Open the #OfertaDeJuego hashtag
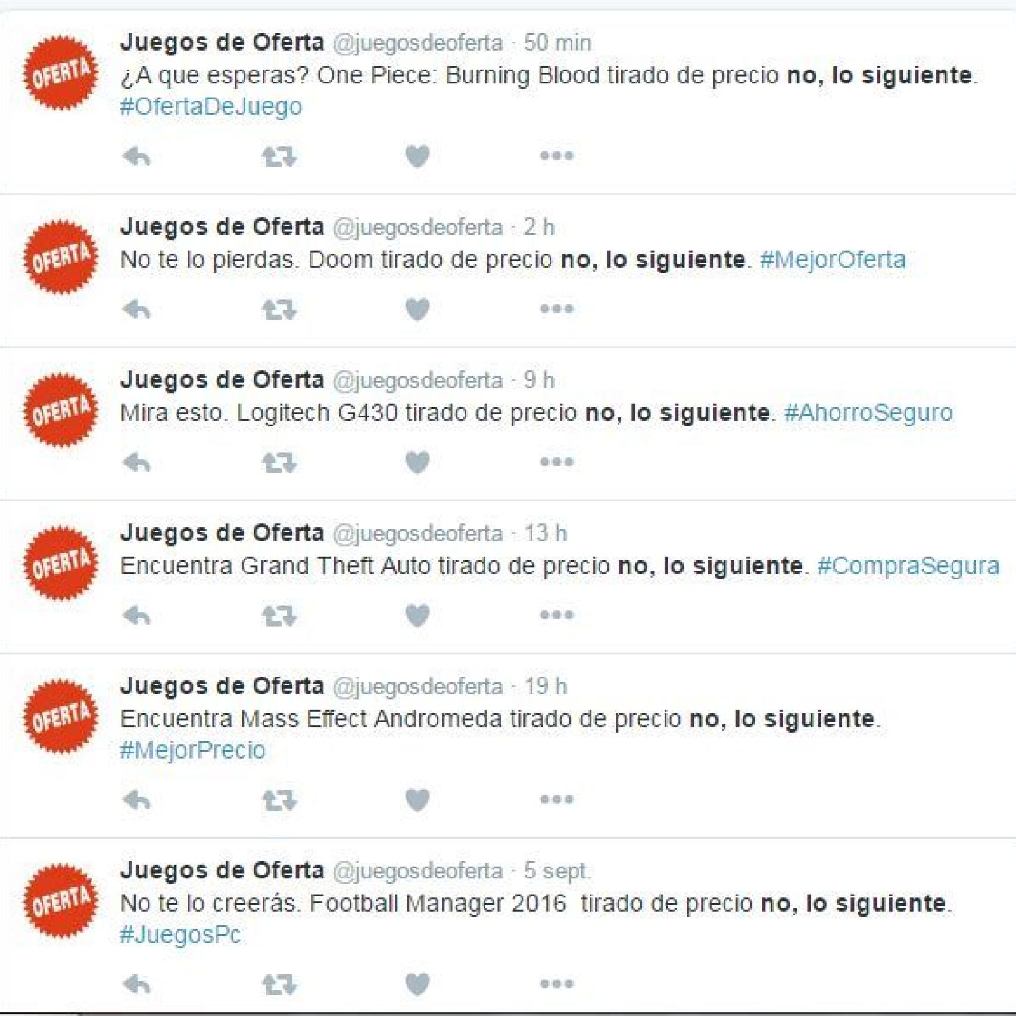This screenshot has width=1016, height=1016. tap(211, 107)
